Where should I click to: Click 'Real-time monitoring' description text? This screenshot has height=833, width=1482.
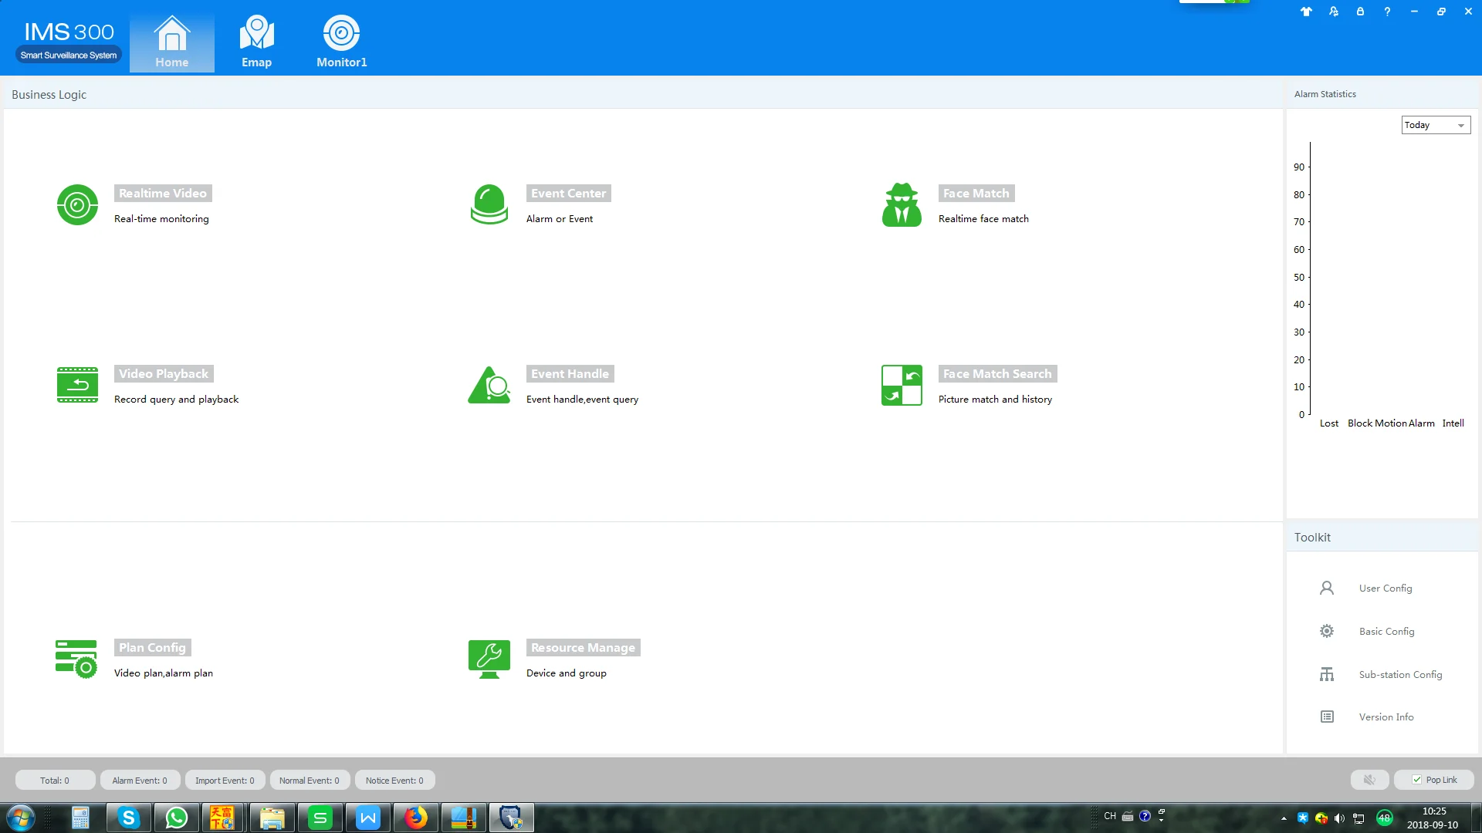[161, 219]
